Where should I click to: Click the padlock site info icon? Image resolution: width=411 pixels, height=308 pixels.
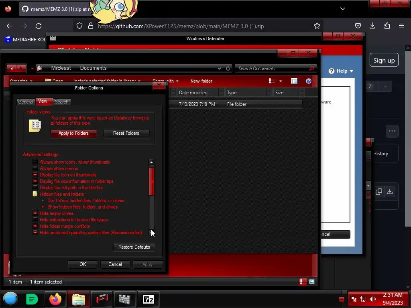[x=91, y=26]
